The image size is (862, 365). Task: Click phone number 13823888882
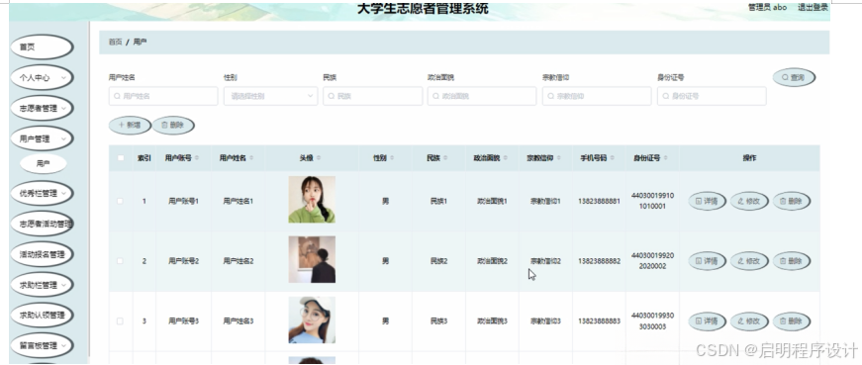599,261
